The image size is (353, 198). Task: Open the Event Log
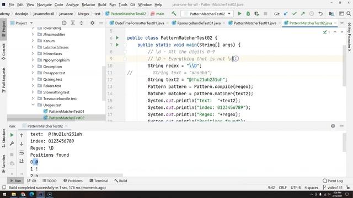[333, 180]
